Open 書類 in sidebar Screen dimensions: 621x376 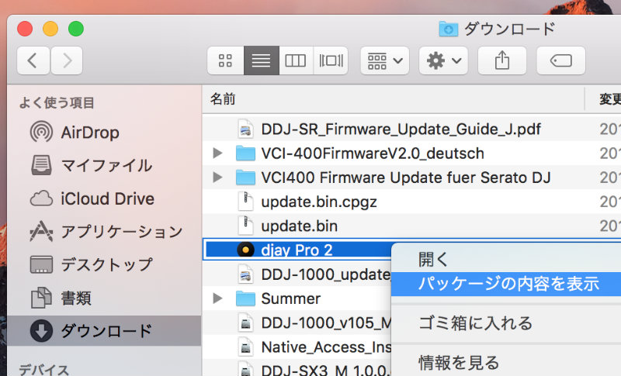click(x=61, y=298)
